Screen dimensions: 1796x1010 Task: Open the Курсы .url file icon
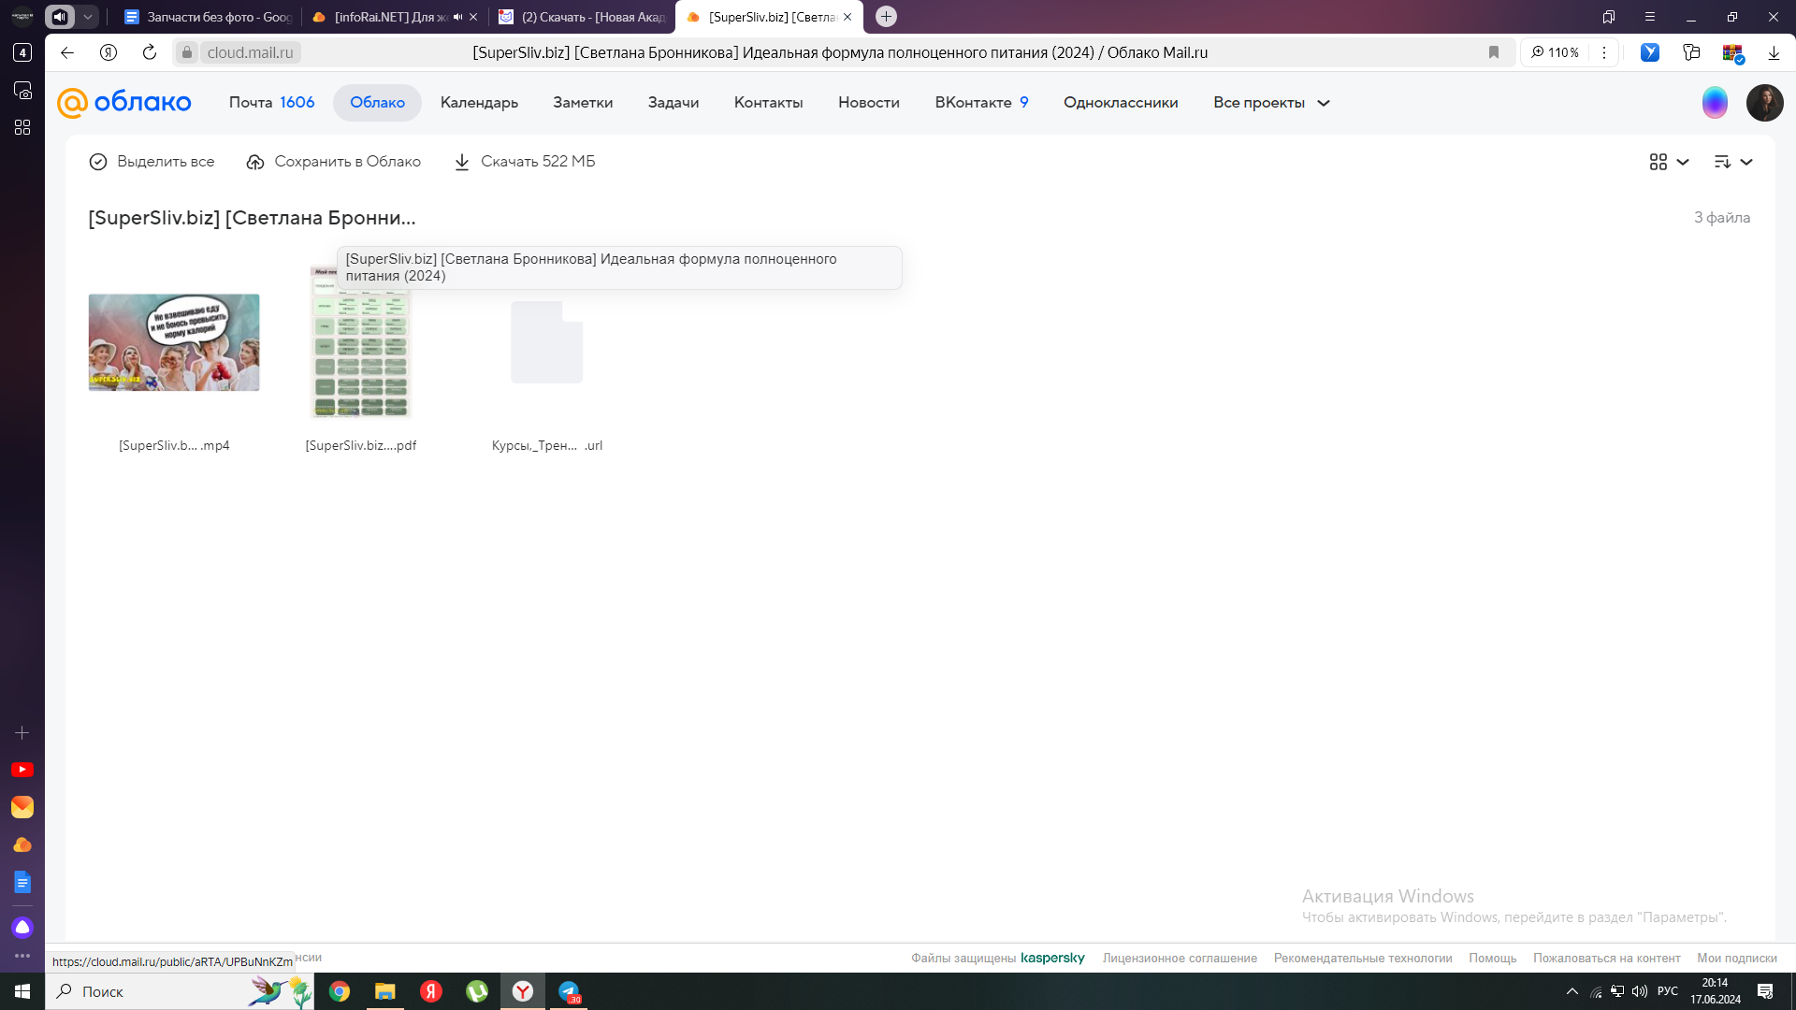546,342
